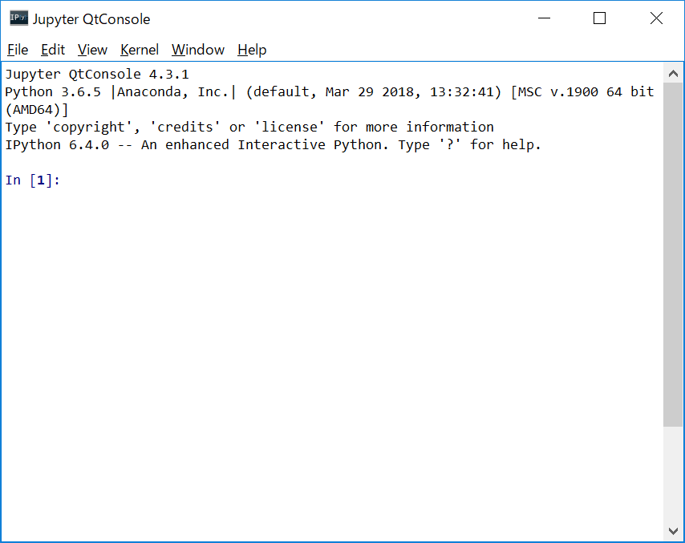This screenshot has height=543, width=685.
Task: Minimize the Jupyter QtConsole window
Action: pyautogui.click(x=544, y=18)
